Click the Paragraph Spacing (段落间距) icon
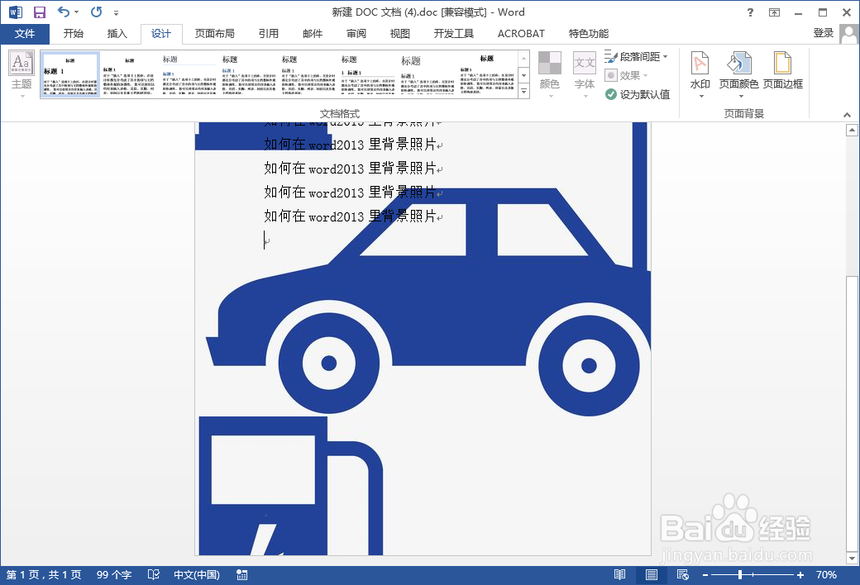Image resolution: width=860 pixels, height=585 pixels. click(612, 56)
